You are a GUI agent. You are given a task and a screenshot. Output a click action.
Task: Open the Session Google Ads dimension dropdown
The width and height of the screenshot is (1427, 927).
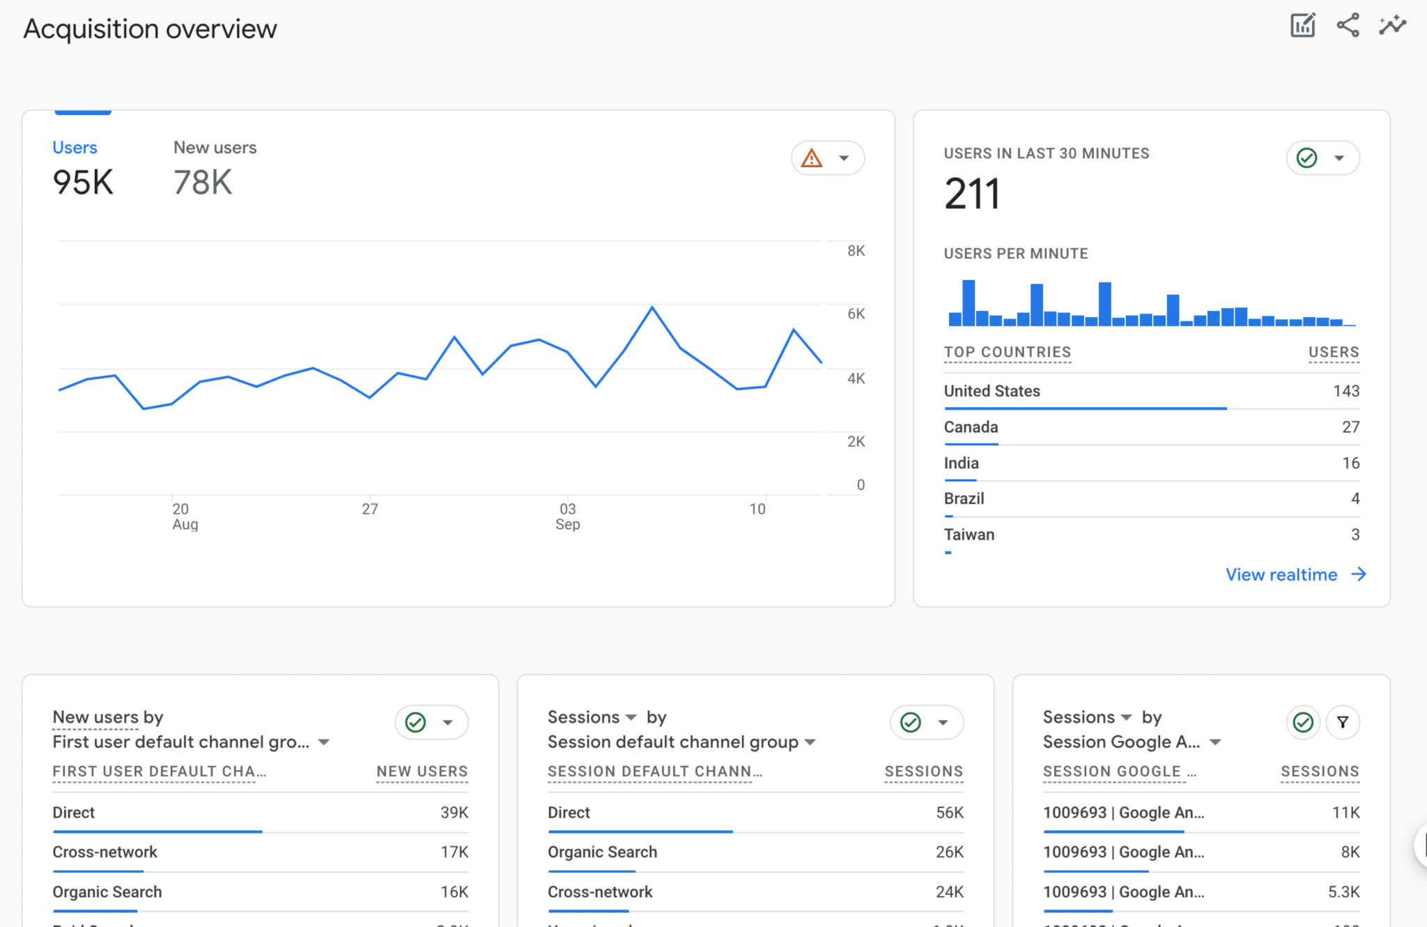[x=1216, y=742]
